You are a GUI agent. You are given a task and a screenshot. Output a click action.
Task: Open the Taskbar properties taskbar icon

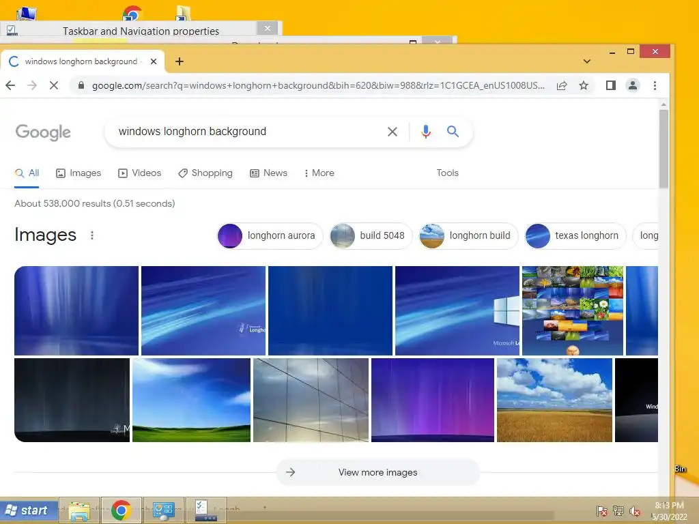(x=205, y=510)
